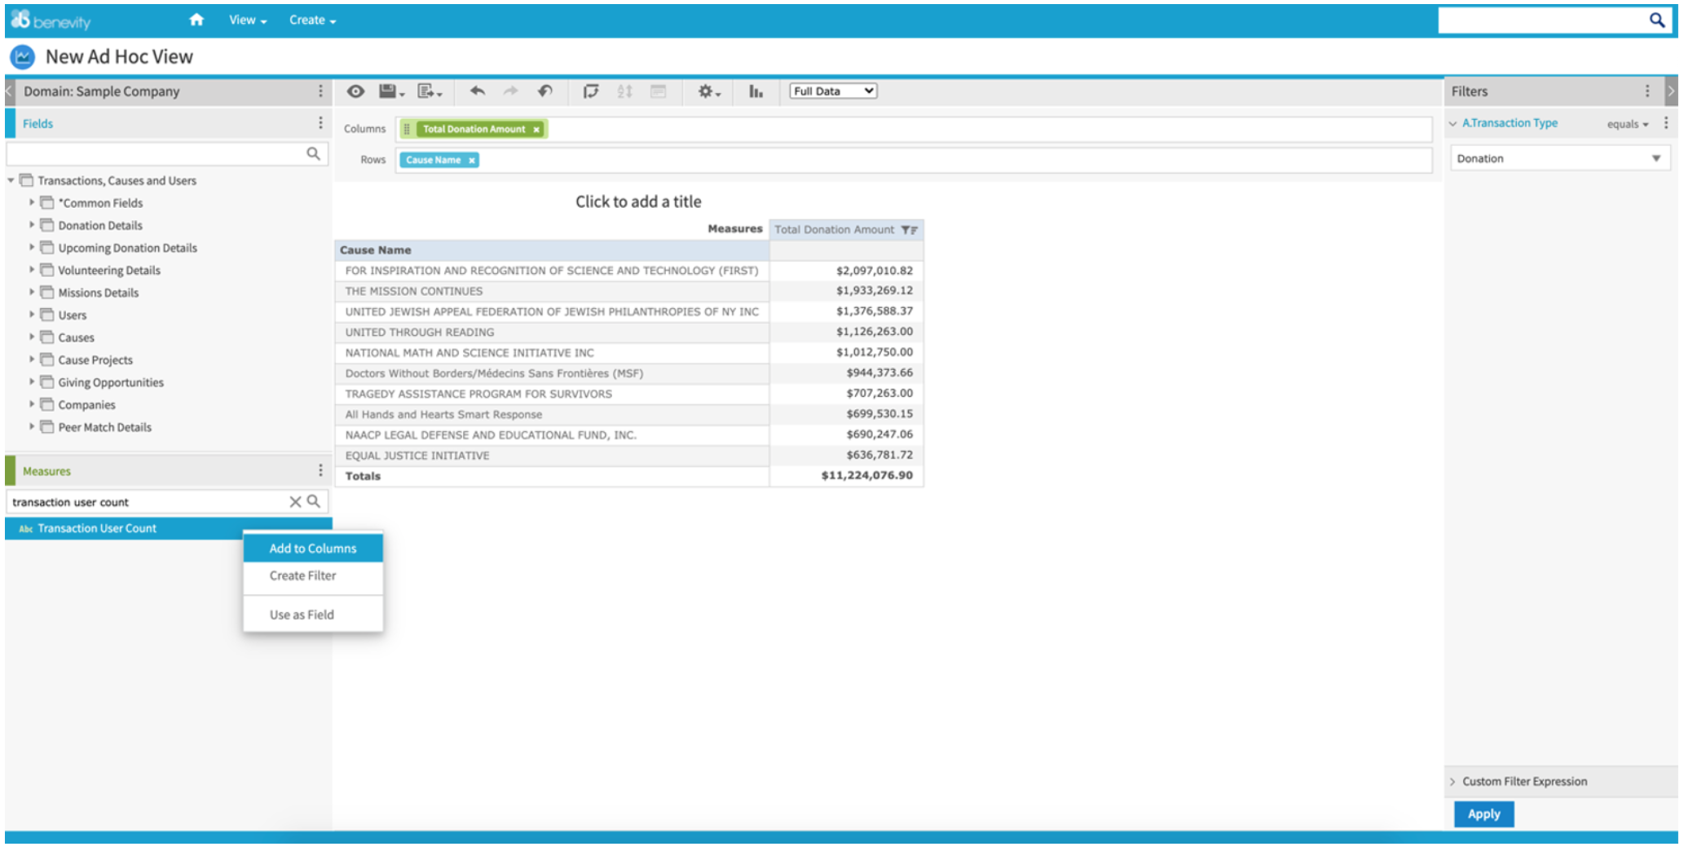This screenshot has height=851, width=1684.
Task: Click 'Click to add a title' placeholder
Action: 637,201
